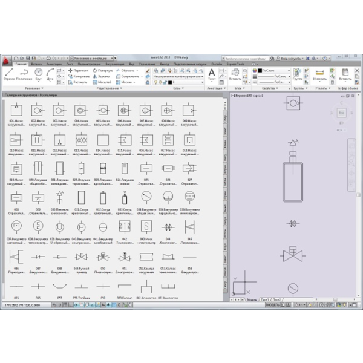
Task: Click the Перенести (Move) tool
Action: (x=78, y=70)
